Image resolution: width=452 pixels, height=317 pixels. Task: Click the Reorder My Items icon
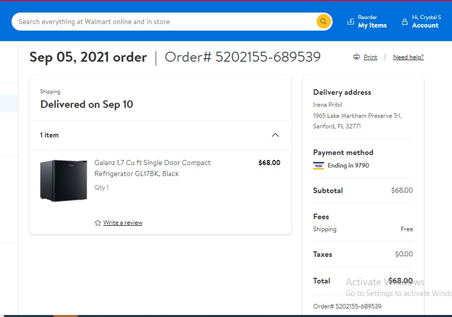pos(351,22)
